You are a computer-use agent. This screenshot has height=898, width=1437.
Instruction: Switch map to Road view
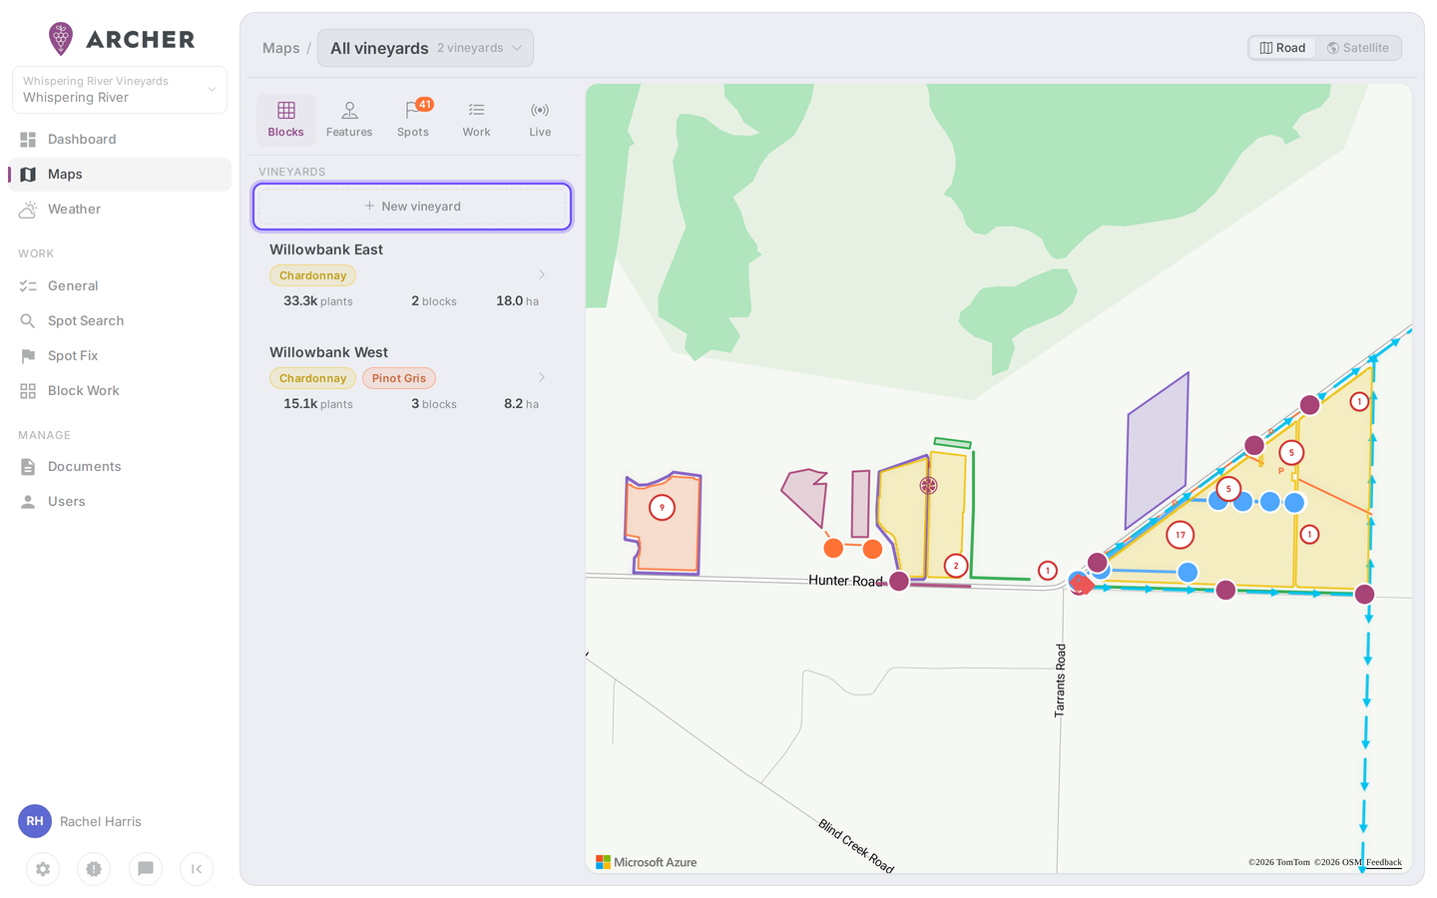pos(1283,48)
